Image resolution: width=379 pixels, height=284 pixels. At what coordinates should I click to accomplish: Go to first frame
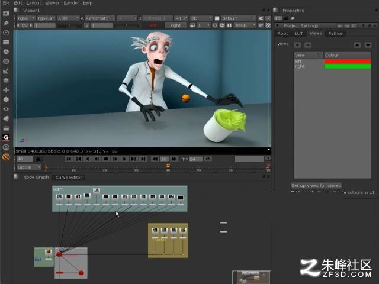(x=69, y=159)
